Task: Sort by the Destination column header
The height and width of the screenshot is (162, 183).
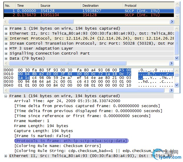Action: click(x=102, y=6)
